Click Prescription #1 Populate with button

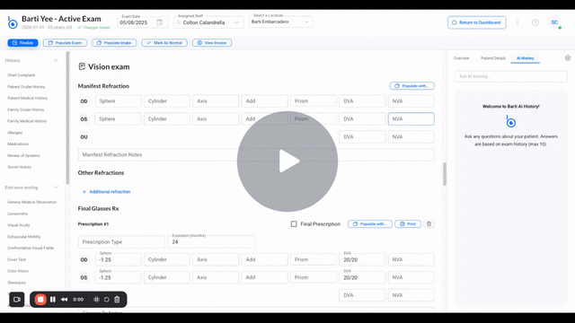point(370,223)
